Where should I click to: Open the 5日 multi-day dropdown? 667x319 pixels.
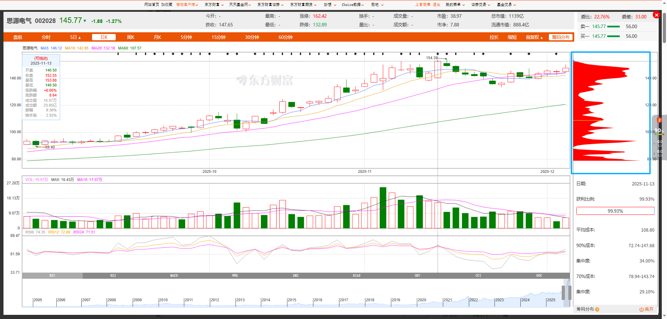(x=75, y=37)
